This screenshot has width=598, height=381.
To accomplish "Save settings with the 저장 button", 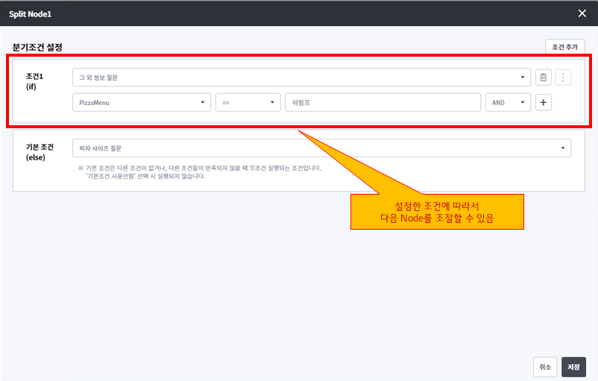I will (573, 367).
